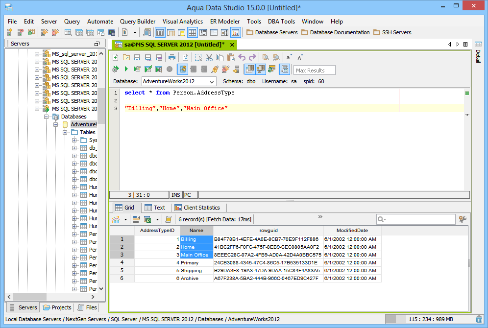This screenshot has width=488, height=328.
Task: Click the Servers panel vertical scrollbar thumb
Action: 101,106
